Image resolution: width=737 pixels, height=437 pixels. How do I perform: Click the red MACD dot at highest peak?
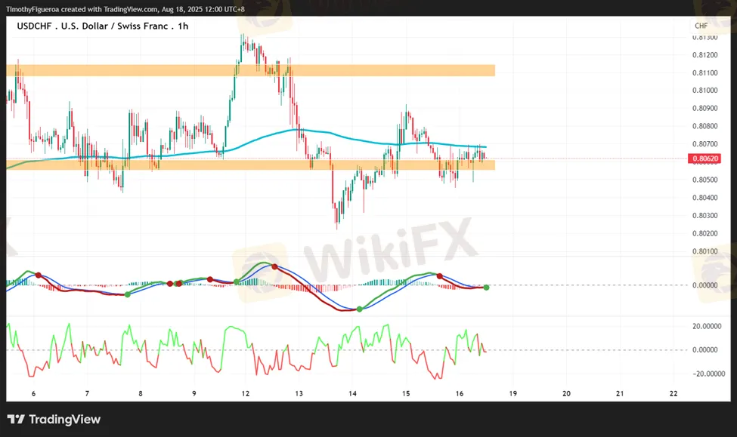[274, 267]
